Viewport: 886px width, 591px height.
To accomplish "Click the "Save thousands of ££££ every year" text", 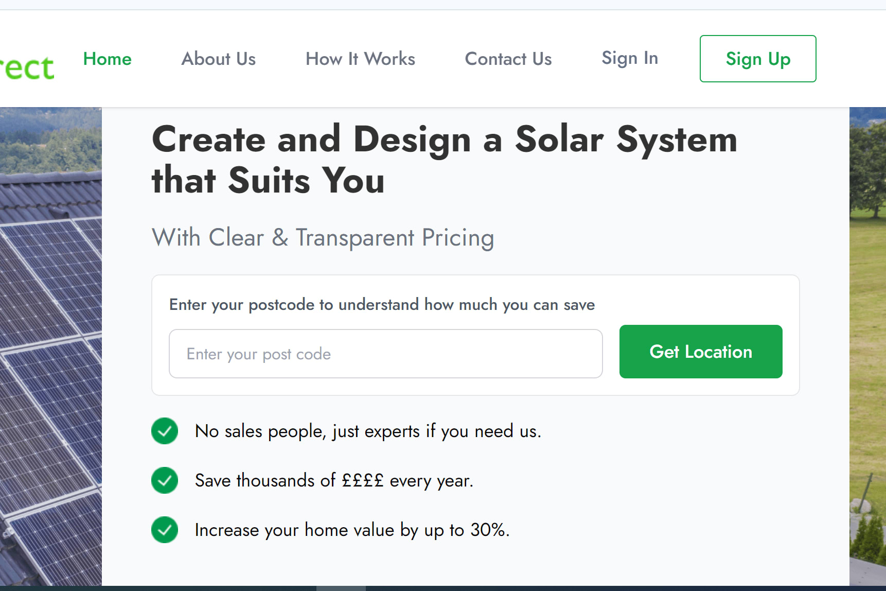I will (x=334, y=481).
